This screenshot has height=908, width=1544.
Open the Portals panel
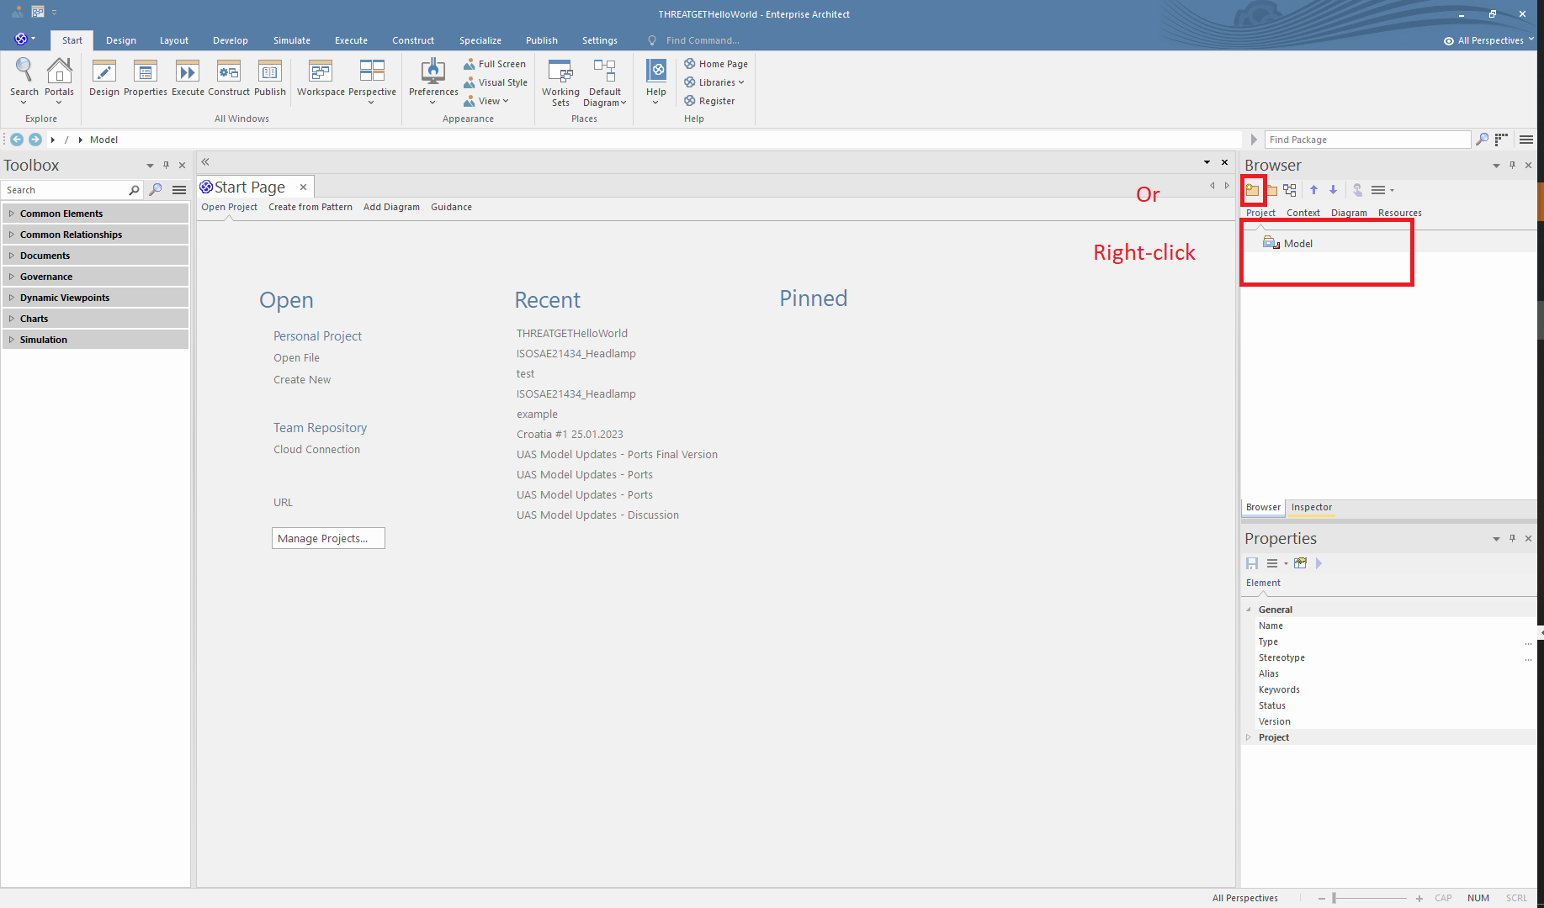click(59, 80)
